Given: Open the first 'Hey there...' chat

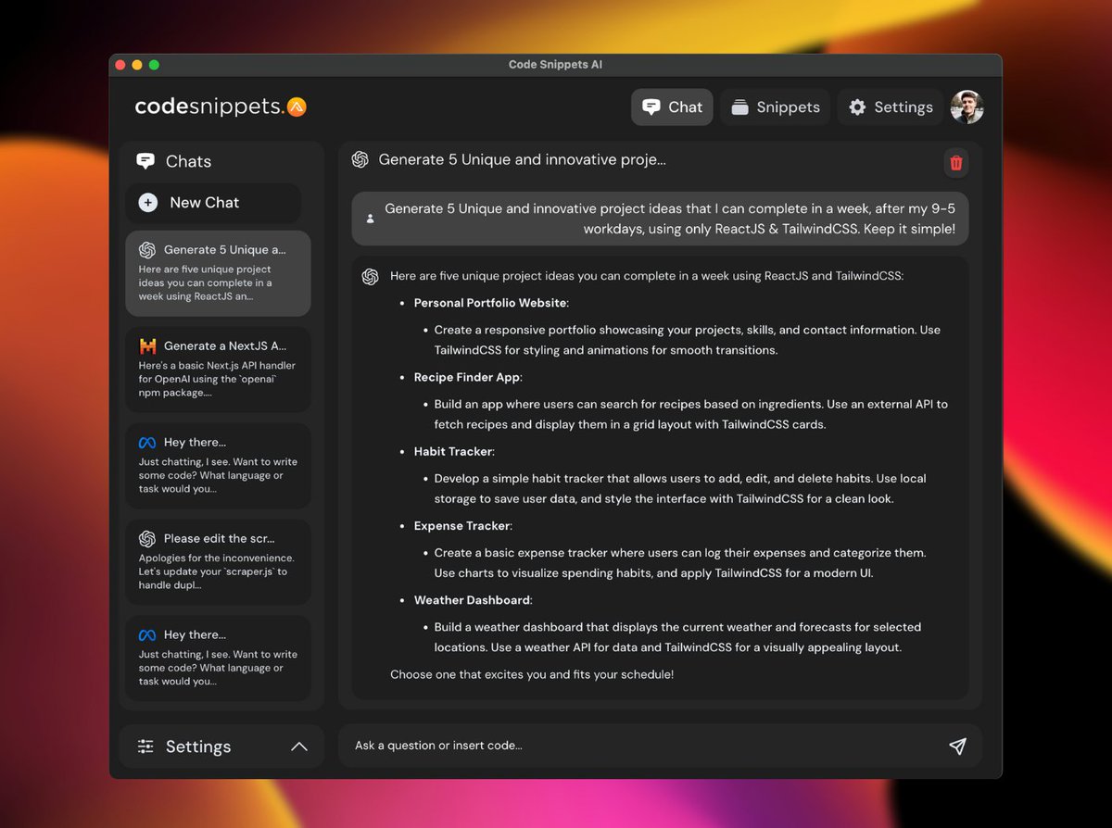Looking at the screenshot, I should tap(218, 465).
